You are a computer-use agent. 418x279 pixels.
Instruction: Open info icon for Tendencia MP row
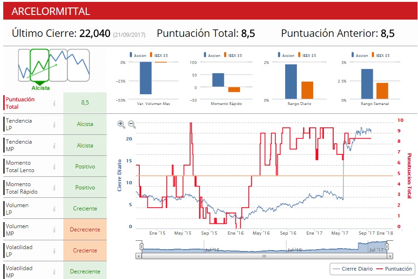(55, 146)
